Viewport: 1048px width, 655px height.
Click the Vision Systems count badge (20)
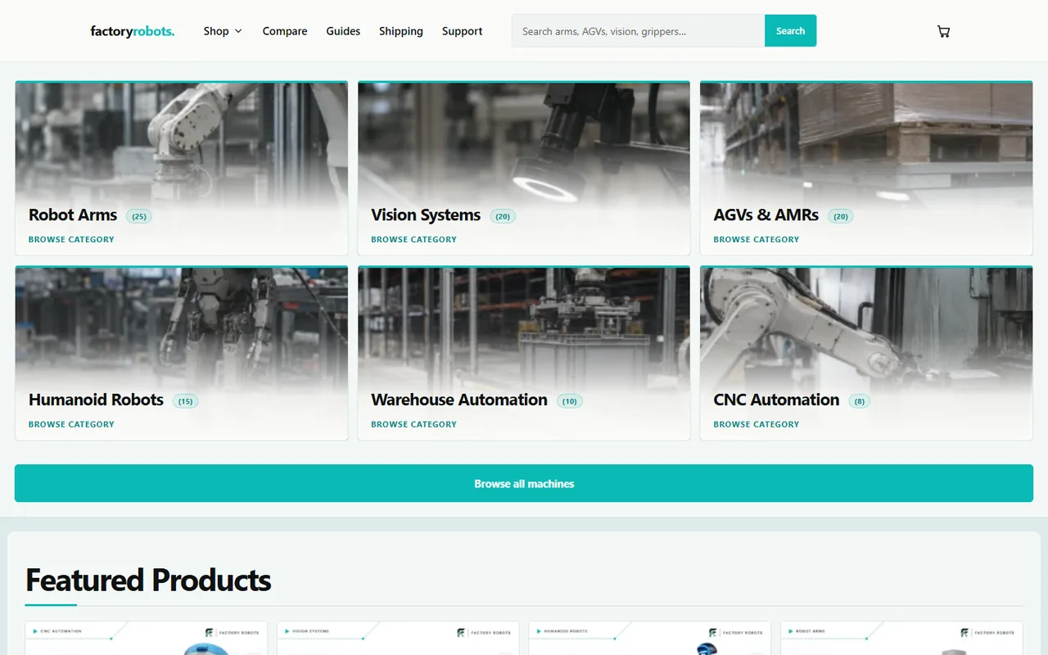click(x=503, y=216)
